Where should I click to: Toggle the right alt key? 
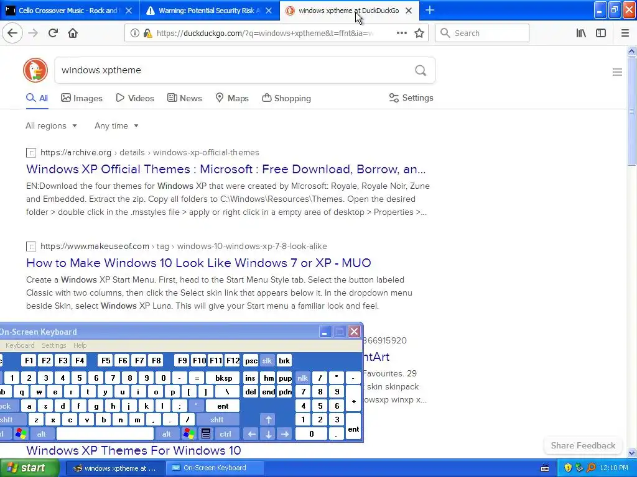click(x=167, y=434)
